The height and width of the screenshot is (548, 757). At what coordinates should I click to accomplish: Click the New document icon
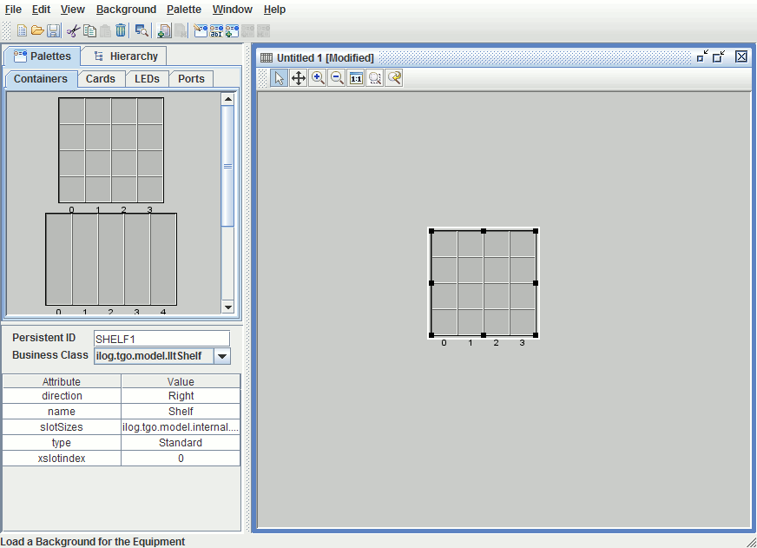click(22, 30)
